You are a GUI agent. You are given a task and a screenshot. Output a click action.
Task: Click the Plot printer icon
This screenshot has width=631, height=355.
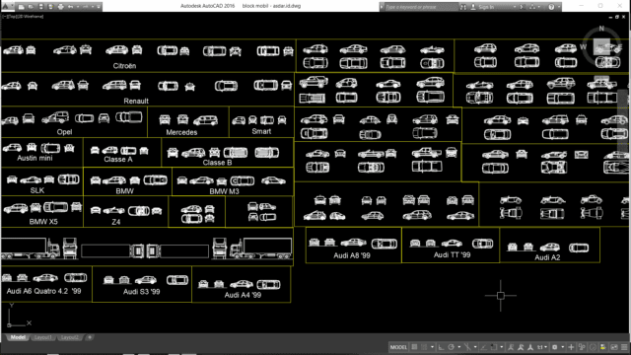(61, 7)
